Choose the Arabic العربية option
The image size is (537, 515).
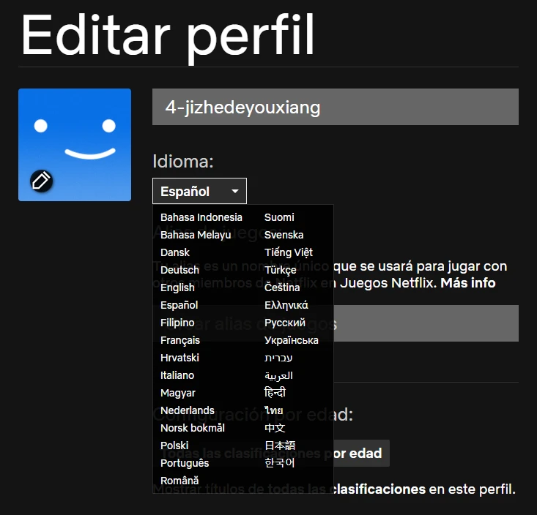tap(278, 375)
